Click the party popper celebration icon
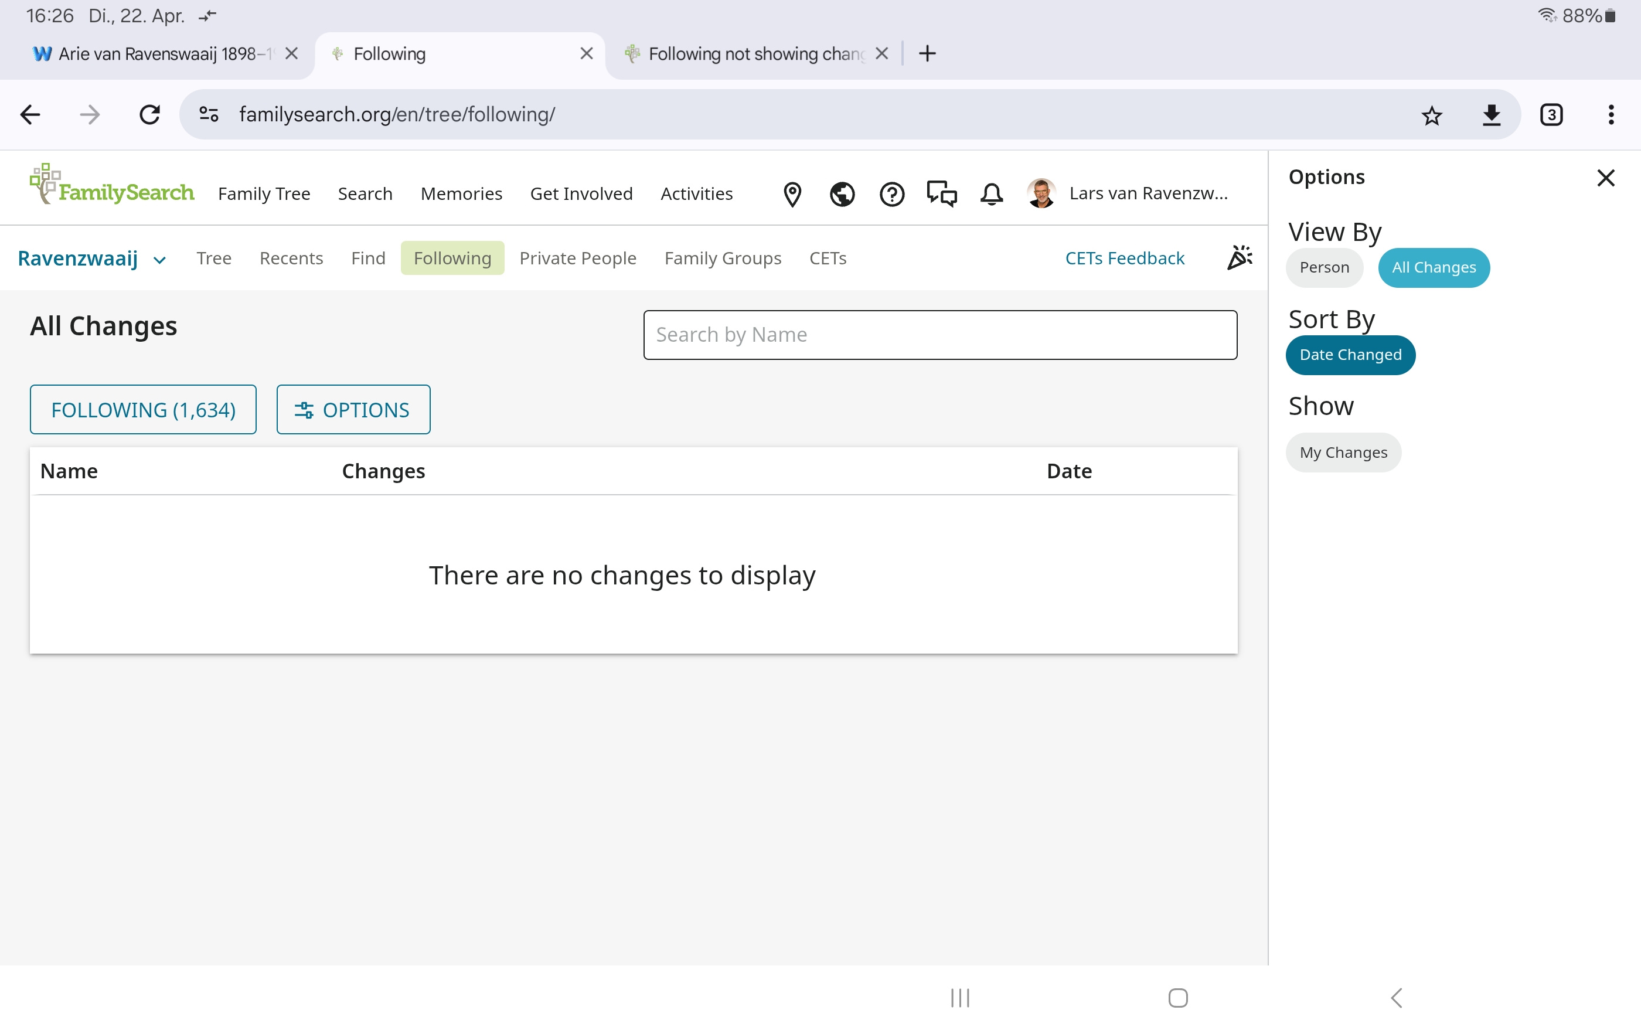1641x1027 pixels. (x=1239, y=258)
